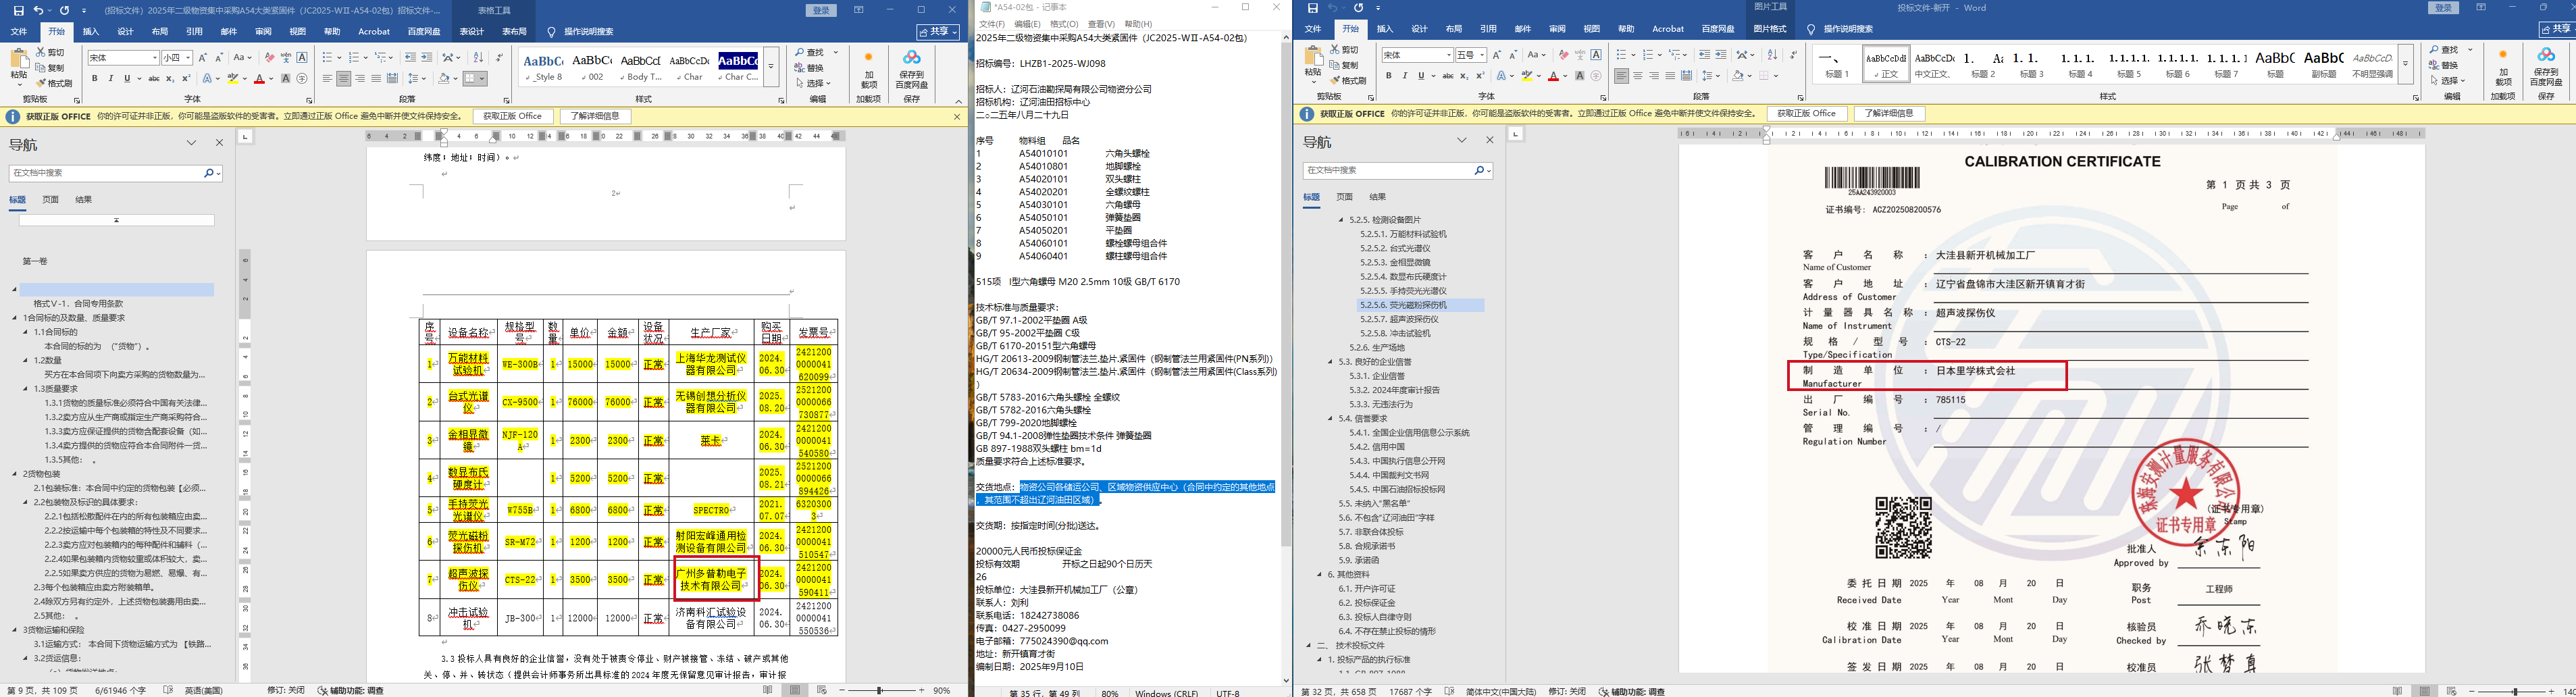Viewport: 2576px width, 697px height.
Task: Increase indent in the right Word ribbon
Action: point(1720,55)
